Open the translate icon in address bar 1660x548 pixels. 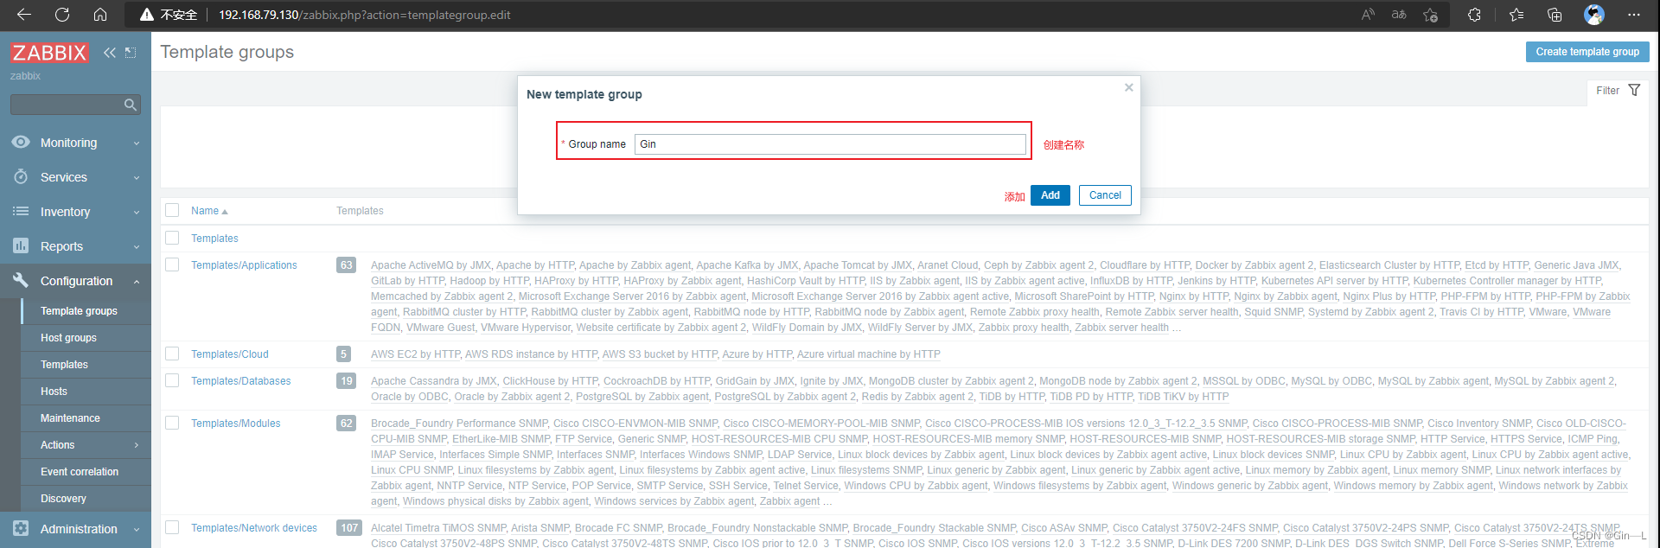[1399, 15]
